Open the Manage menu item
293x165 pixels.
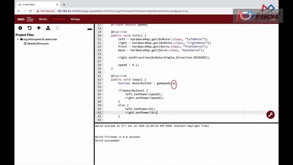click(x=75, y=19)
